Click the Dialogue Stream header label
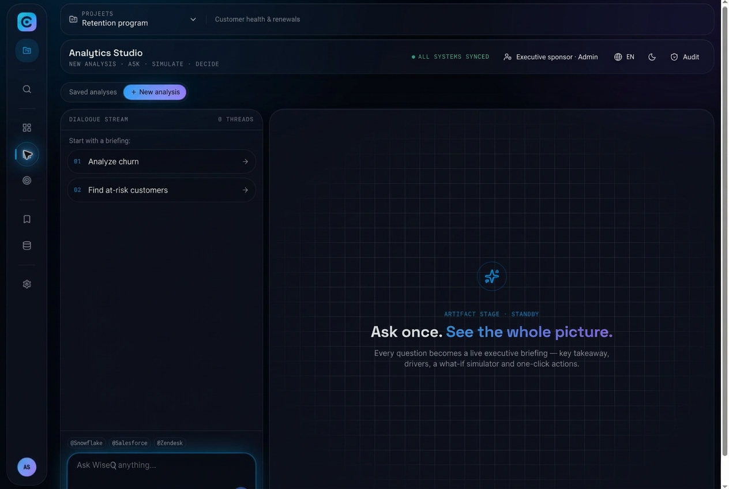Viewport: 729px width, 489px height. tap(99, 119)
